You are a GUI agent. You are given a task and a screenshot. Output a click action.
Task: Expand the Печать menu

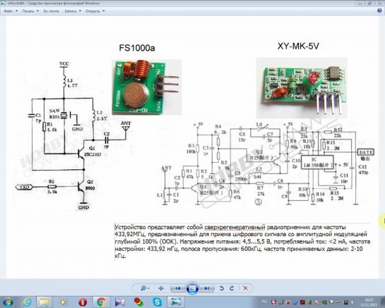(30, 11)
